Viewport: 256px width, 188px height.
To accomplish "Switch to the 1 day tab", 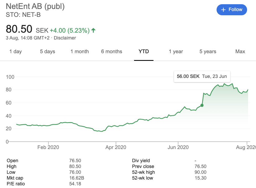I will coord(16,52).
